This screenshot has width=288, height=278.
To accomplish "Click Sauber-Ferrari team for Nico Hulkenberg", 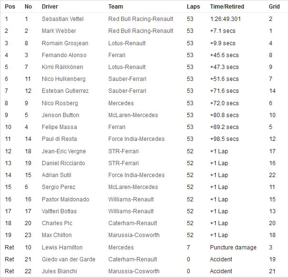I will (x=127, y=79).
